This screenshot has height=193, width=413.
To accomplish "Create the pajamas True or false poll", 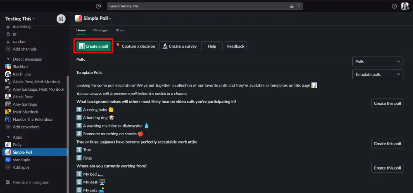I will (x=387, y=144).
